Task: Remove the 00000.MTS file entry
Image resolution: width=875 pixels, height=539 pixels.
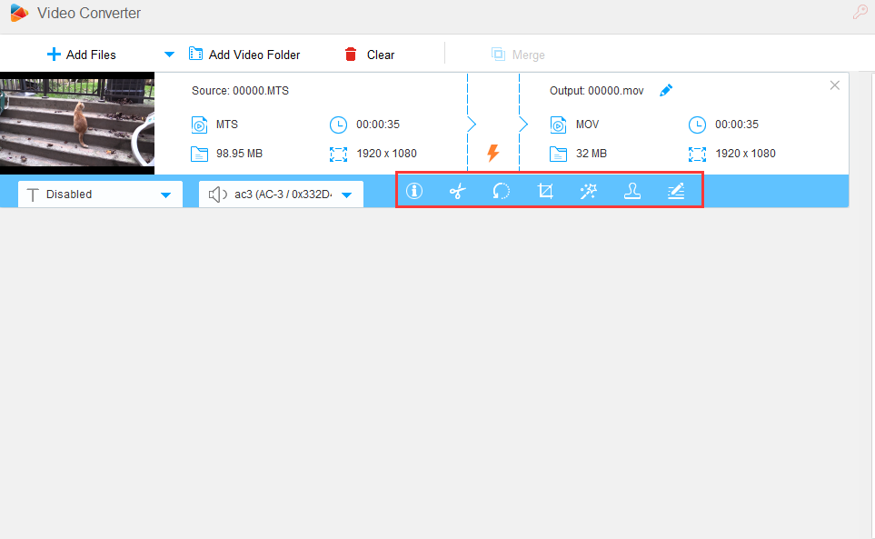Action: pos(835,85)
